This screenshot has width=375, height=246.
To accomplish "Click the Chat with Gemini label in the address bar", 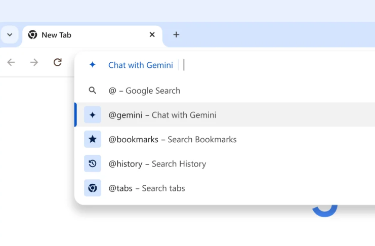I will click(x=140, y=65).
